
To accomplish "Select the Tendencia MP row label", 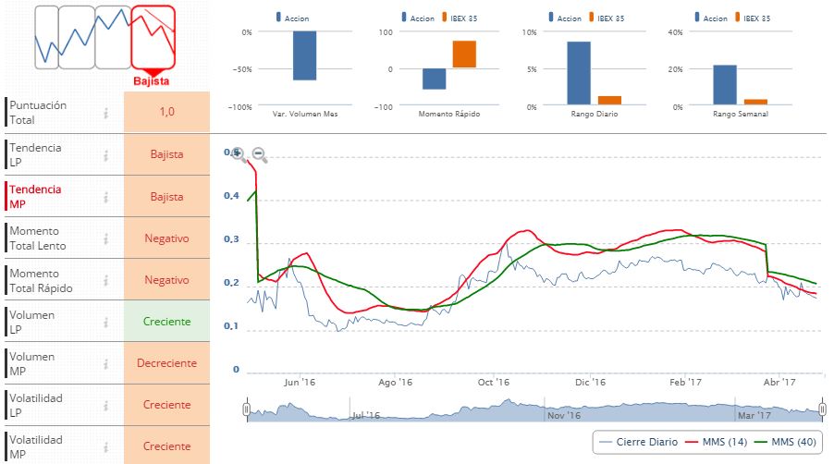I will (x=35, y=196).
